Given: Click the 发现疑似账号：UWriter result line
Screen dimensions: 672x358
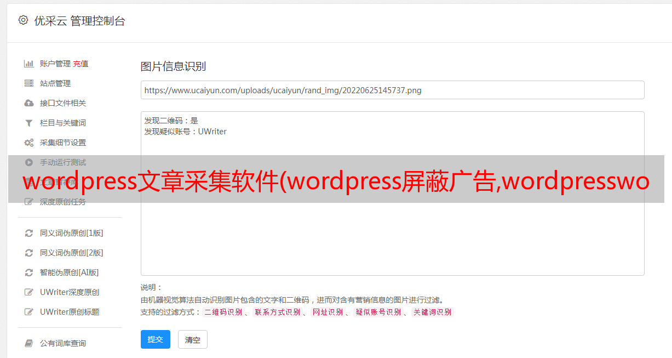Looking at the screenshot, I should click(186, 132).
